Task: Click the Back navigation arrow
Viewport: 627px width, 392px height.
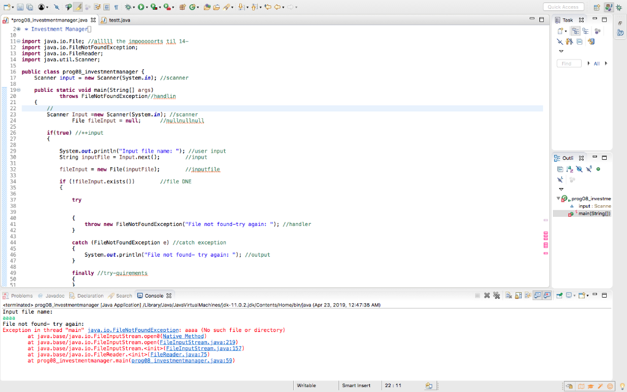Action: (x=277, y=7)
